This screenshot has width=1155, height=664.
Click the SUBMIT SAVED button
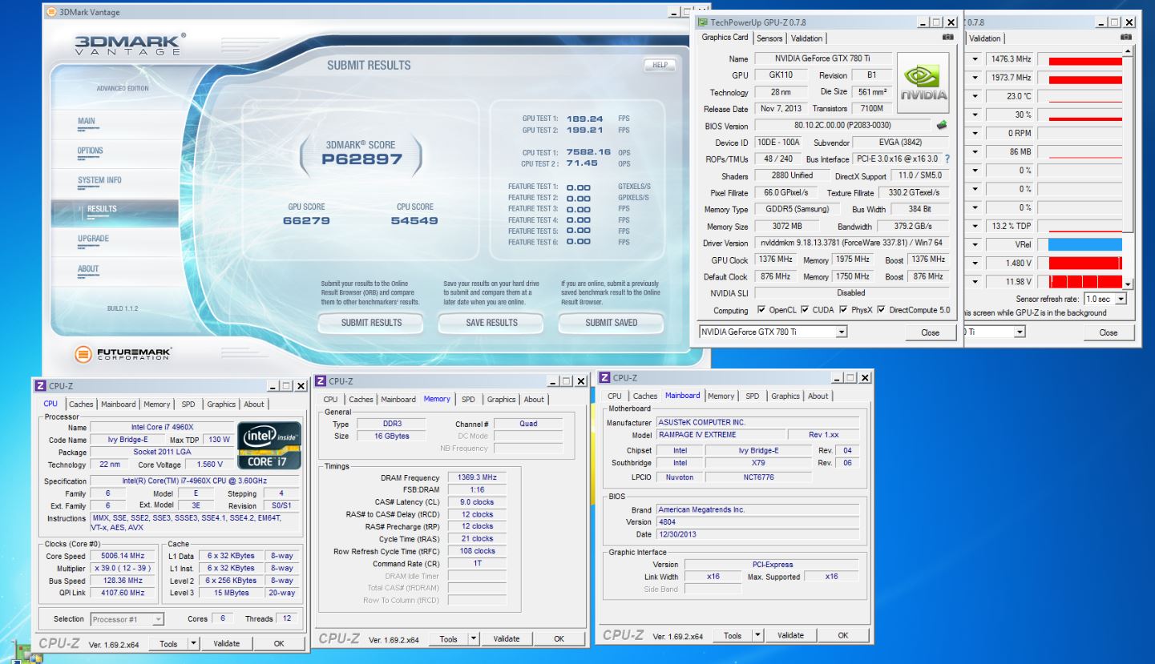(x=612, y=323)
